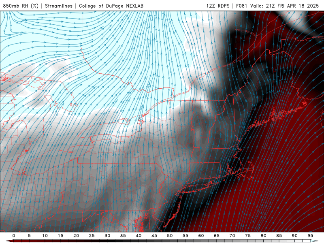Select the 50 label on the RH scale
This screenshot has width=324, height=243.
coord(170,236)
